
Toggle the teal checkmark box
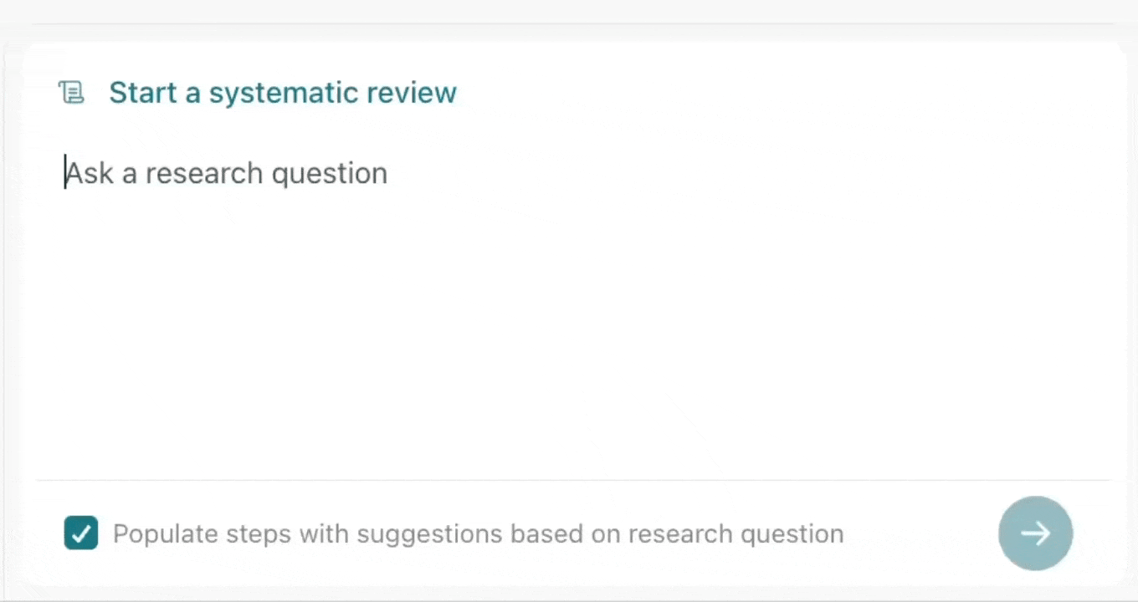click(81, 533)
